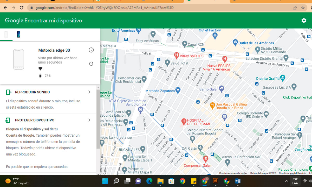Open the Combinaciones de teclas link
The width and height of the screenshot is (312, 187).
233,173
